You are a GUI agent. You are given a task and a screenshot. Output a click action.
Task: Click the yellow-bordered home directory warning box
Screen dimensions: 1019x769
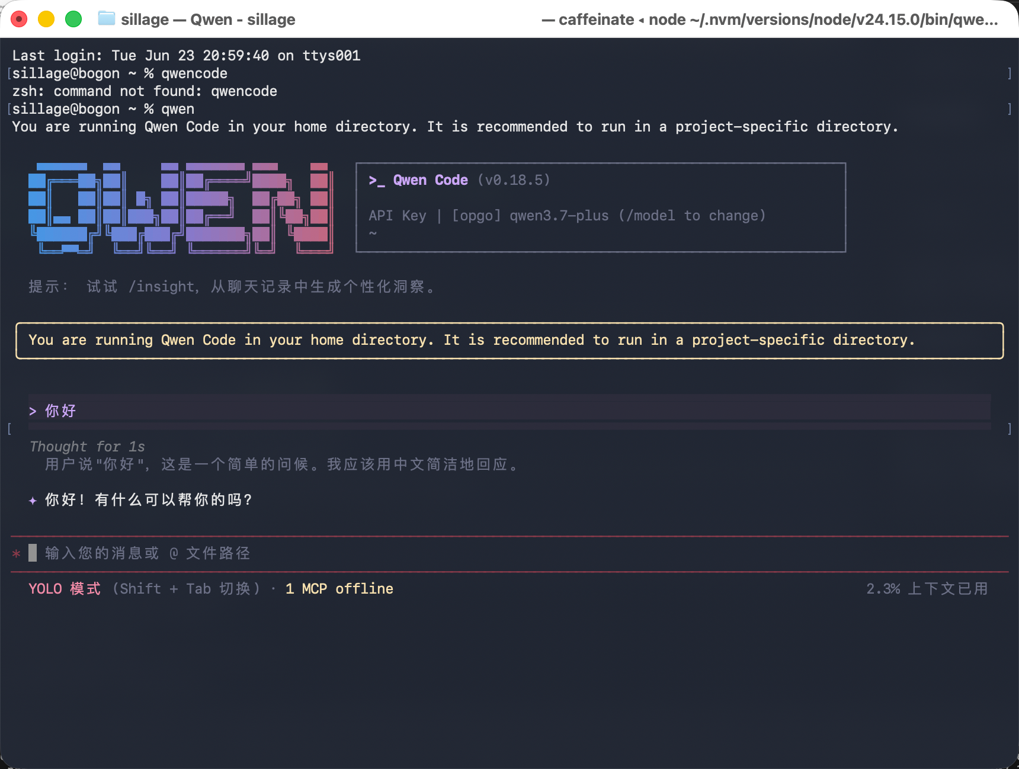tap(509, 341)
